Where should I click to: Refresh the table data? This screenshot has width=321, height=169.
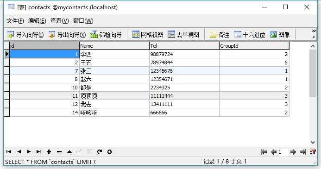[x=100, y=151]
